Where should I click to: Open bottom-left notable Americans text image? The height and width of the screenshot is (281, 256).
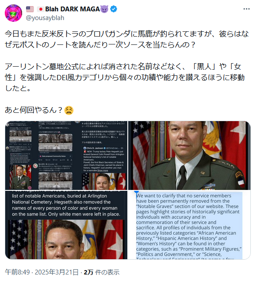(x=66, y=225)
